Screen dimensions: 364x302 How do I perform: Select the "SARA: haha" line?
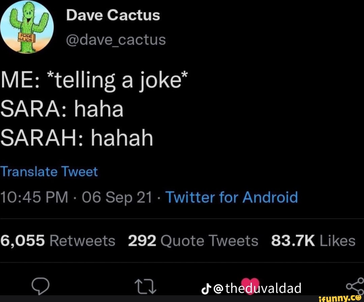[x=62, y=110]
